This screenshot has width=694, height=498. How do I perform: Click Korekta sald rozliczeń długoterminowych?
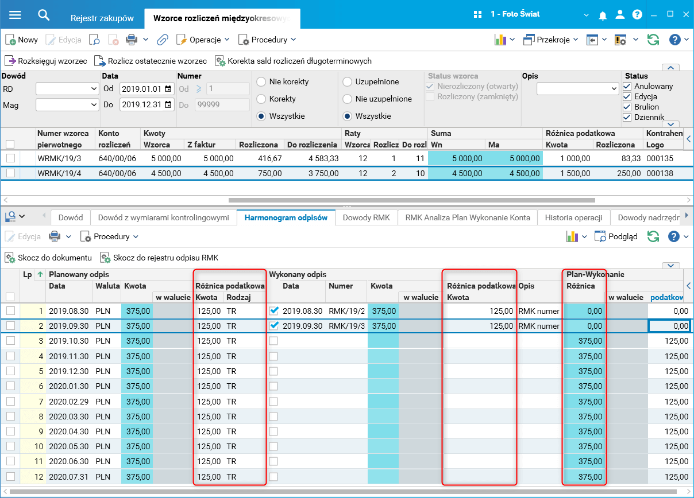pos(293,61)
